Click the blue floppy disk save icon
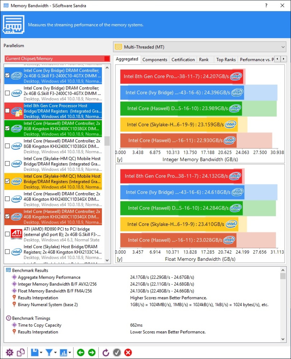The width and height of the screenshot is (291, 359). click(35, 352)
